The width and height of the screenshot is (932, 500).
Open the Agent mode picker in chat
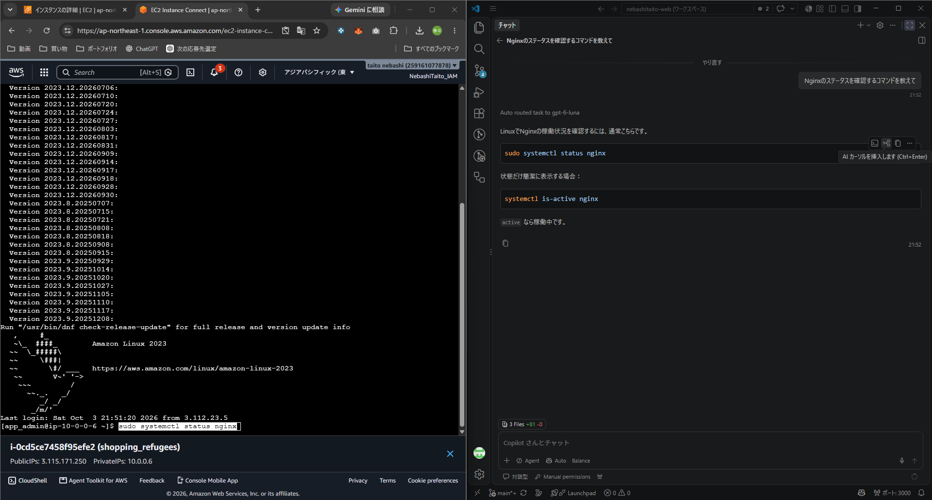(527, 461)
